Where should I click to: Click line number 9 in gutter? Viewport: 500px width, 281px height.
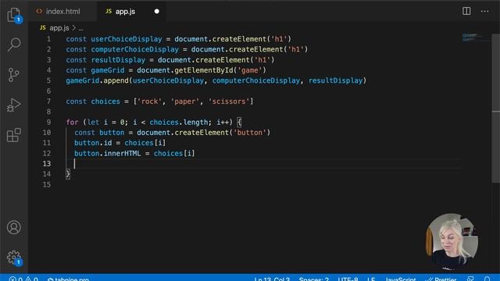click(x=48, y=122)
